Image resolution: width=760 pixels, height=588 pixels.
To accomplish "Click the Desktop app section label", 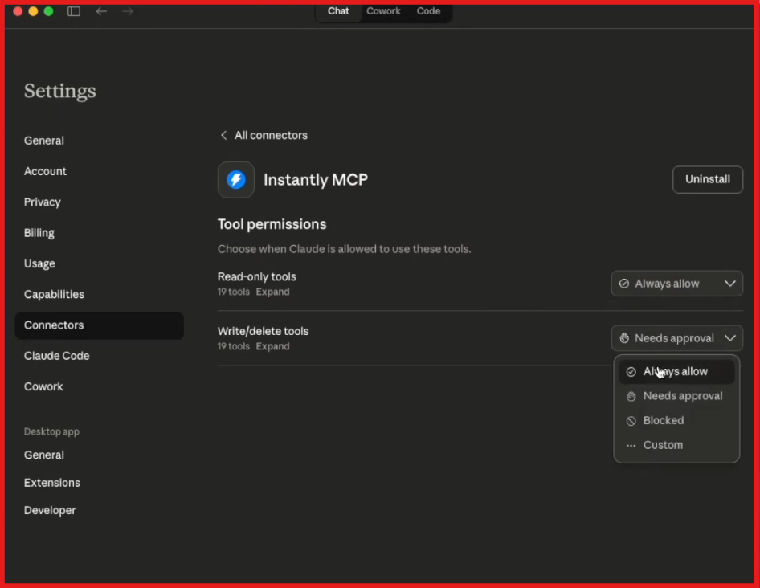I will pos(51,431).
